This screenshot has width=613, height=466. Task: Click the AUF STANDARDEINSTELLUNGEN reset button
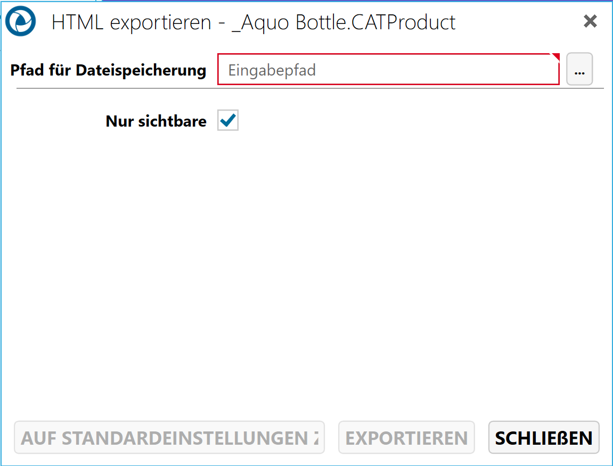(x=169, y=438)
